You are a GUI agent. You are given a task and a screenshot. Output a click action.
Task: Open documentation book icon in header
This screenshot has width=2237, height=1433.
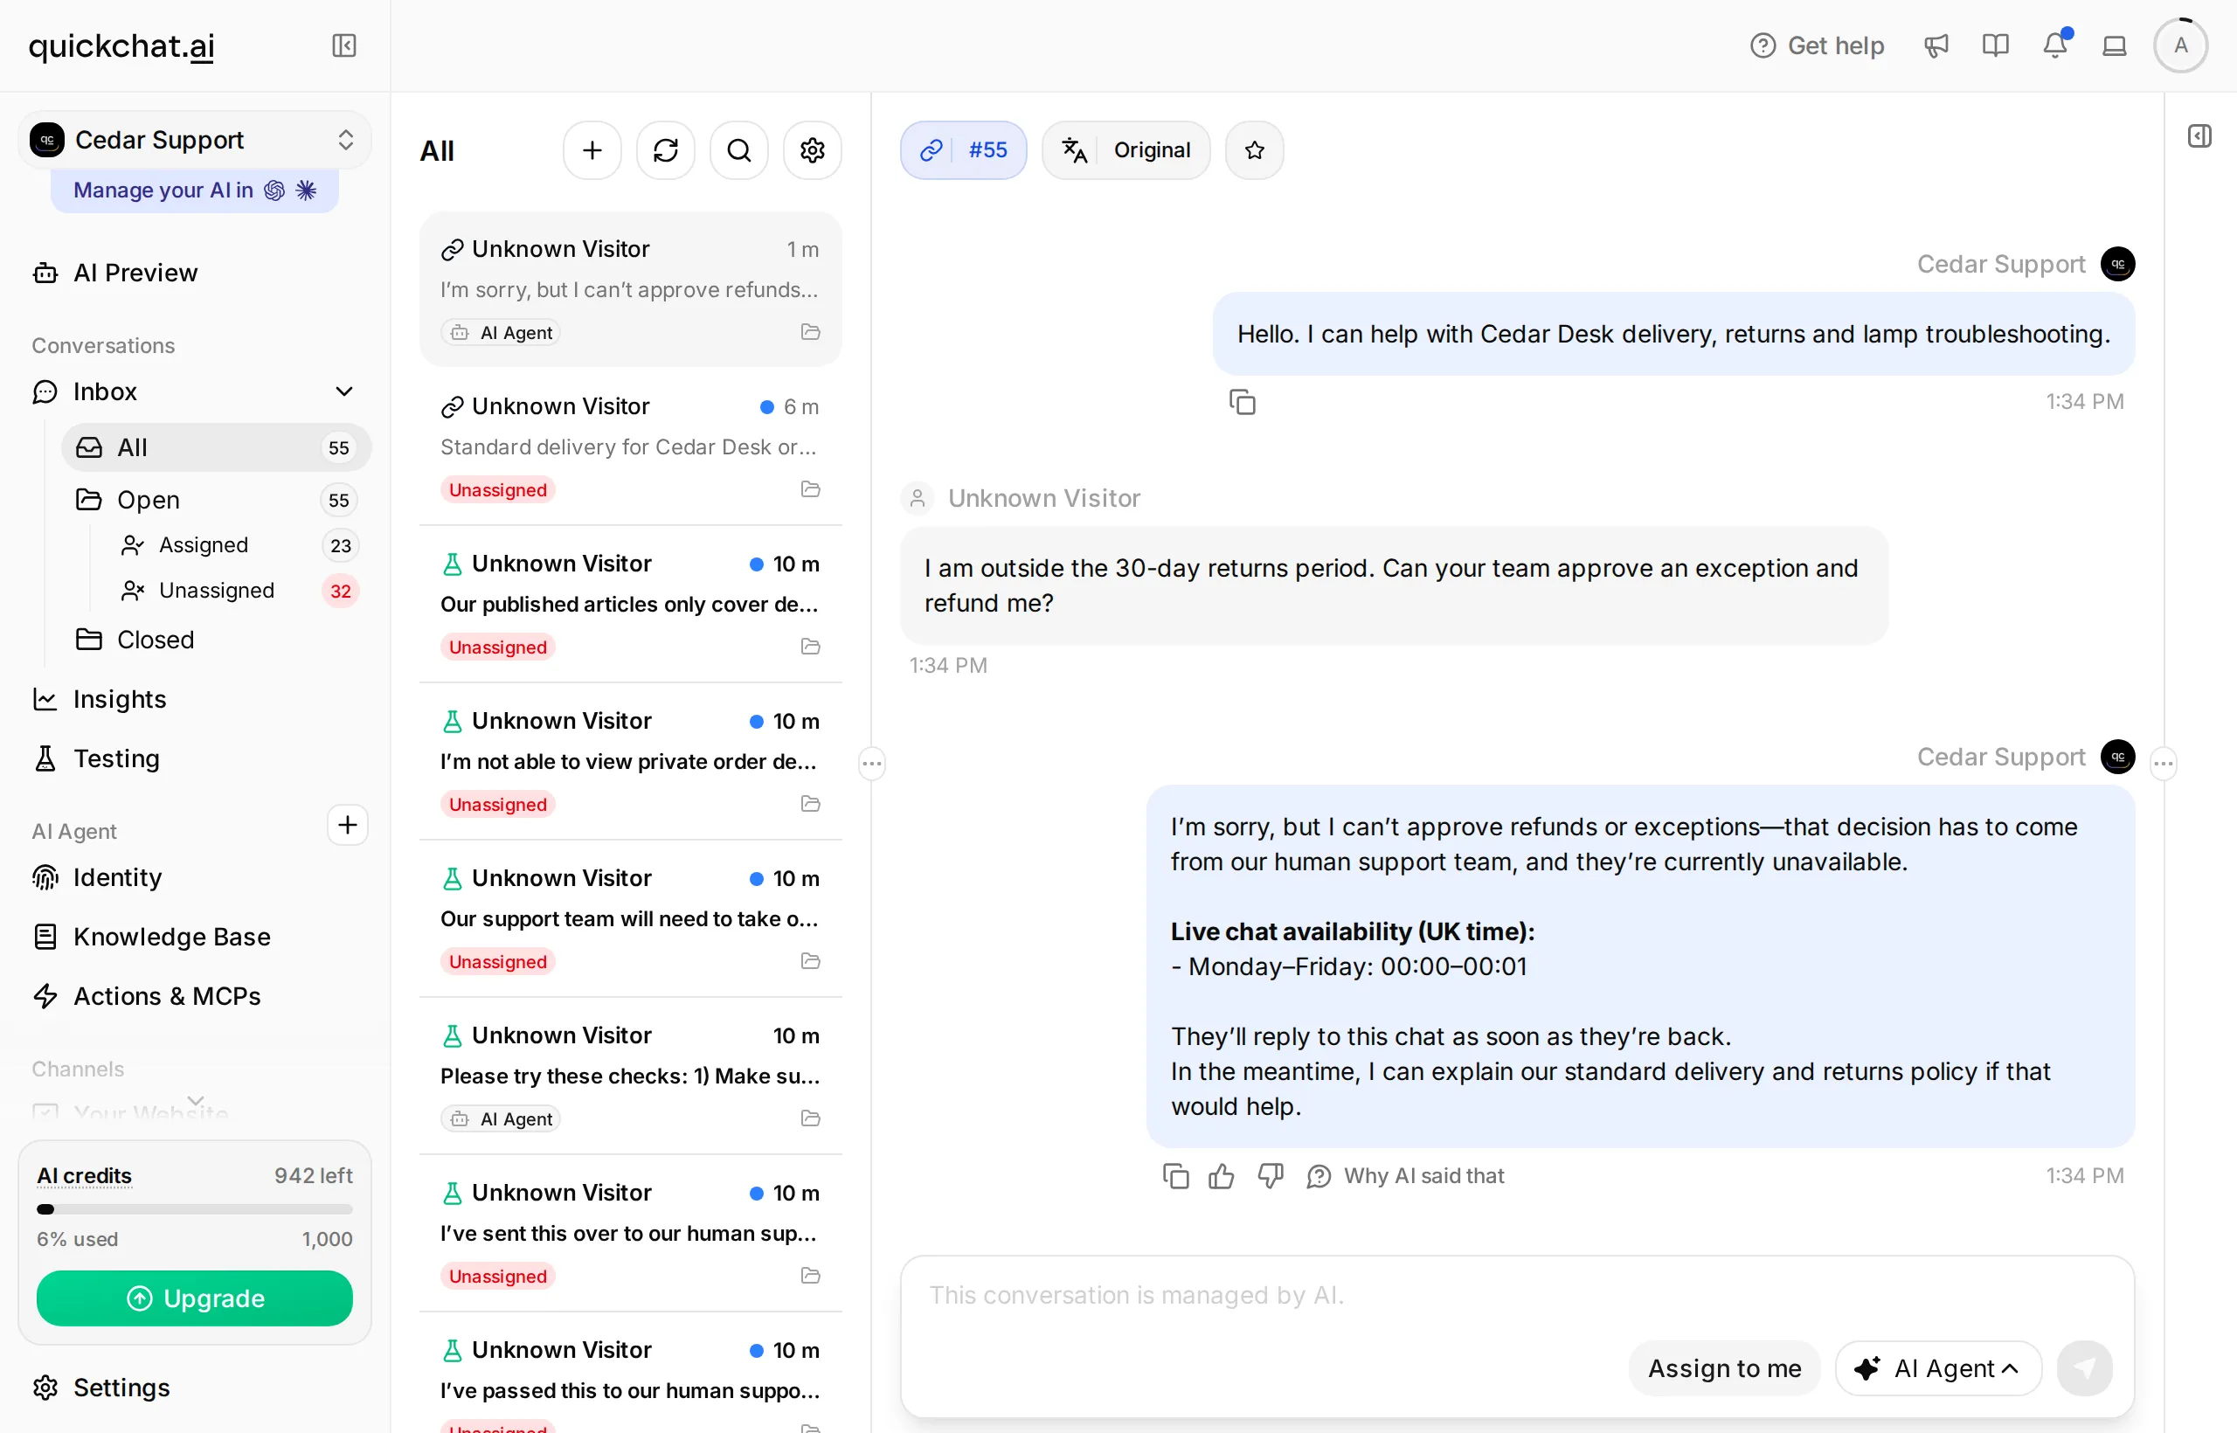(x=1995, y=45)
